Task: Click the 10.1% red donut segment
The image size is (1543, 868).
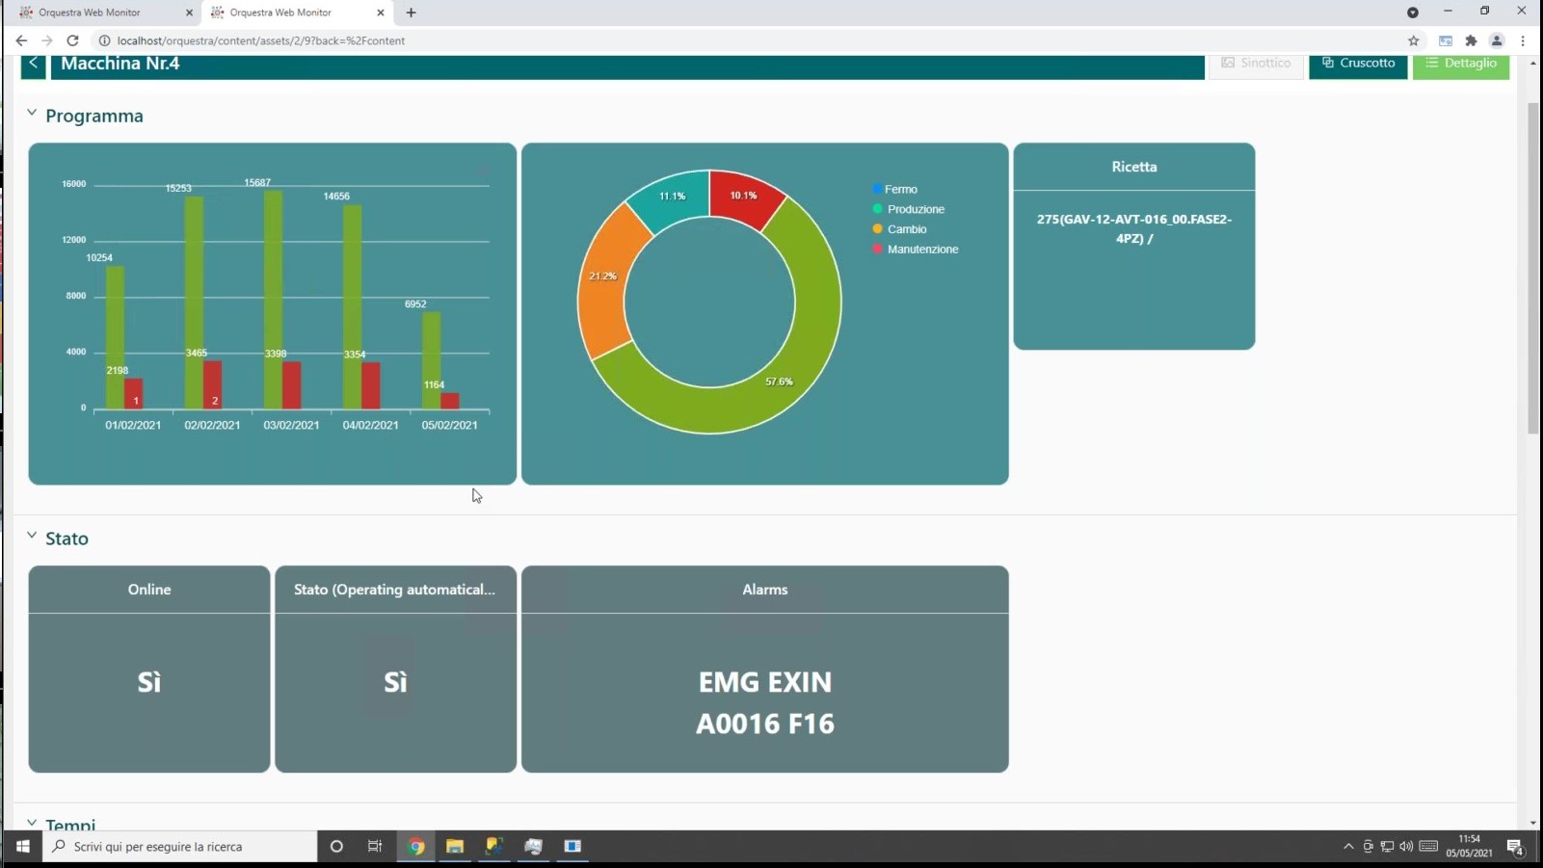Action: pos(744,197)
